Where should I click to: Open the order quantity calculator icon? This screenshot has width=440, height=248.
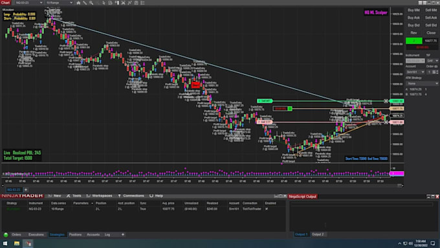click(434, 72)
